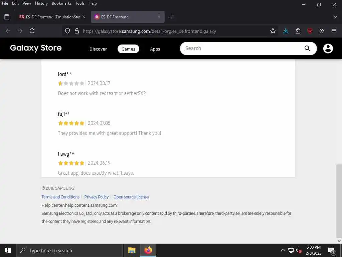Close the Galaxy Store ES-DE Frontend tab

pyautogui.click(x=159, y=17)
